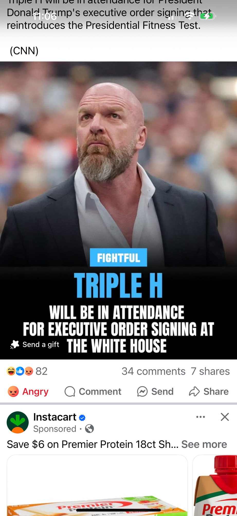Tap the Angry reaction button

28,391
